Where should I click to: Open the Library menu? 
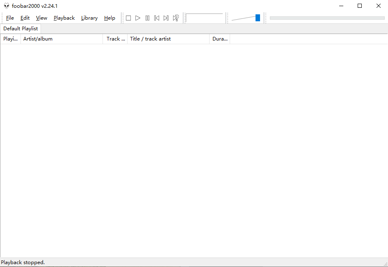click(89, 18)
